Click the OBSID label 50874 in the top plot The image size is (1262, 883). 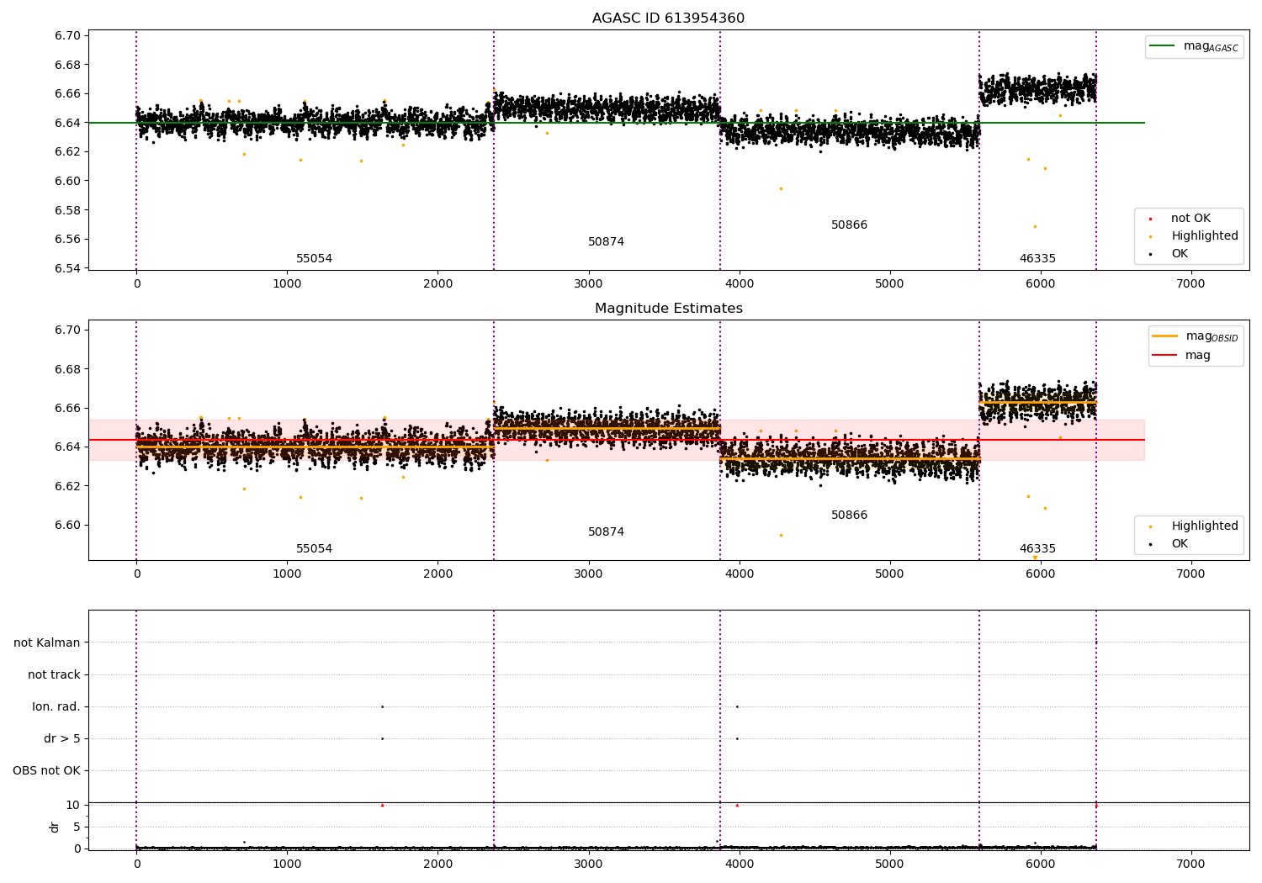[606, 242]
